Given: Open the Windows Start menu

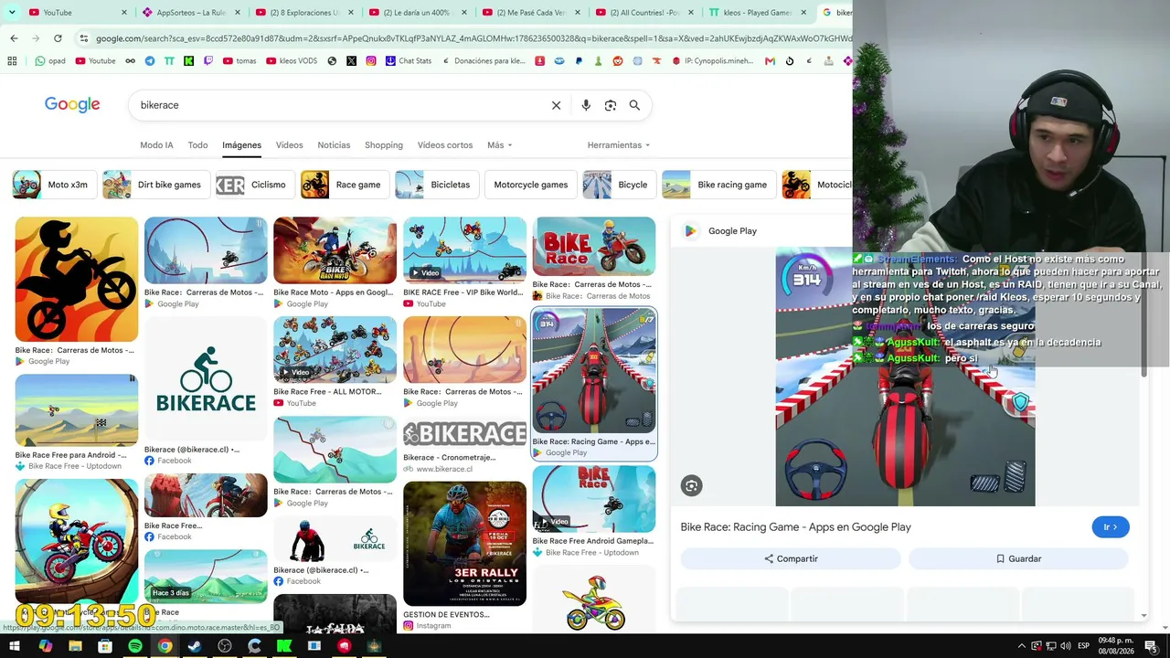Looking at the screenshot, I should tap(15, 646).
